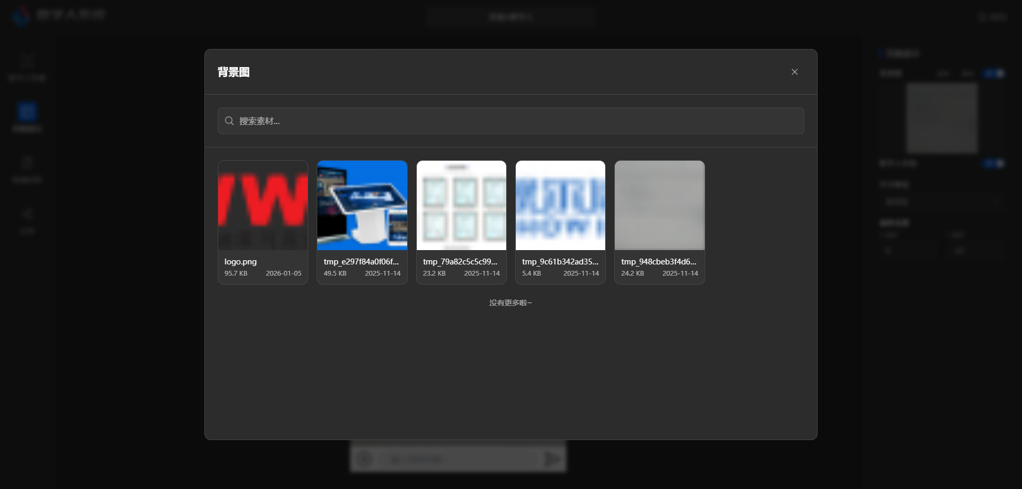Image resolution: width=1022 pixels, height=489 pixels.
Task: Select the logo.png thumbnail image
Action: pyautogui.click(x=263, y=205)
